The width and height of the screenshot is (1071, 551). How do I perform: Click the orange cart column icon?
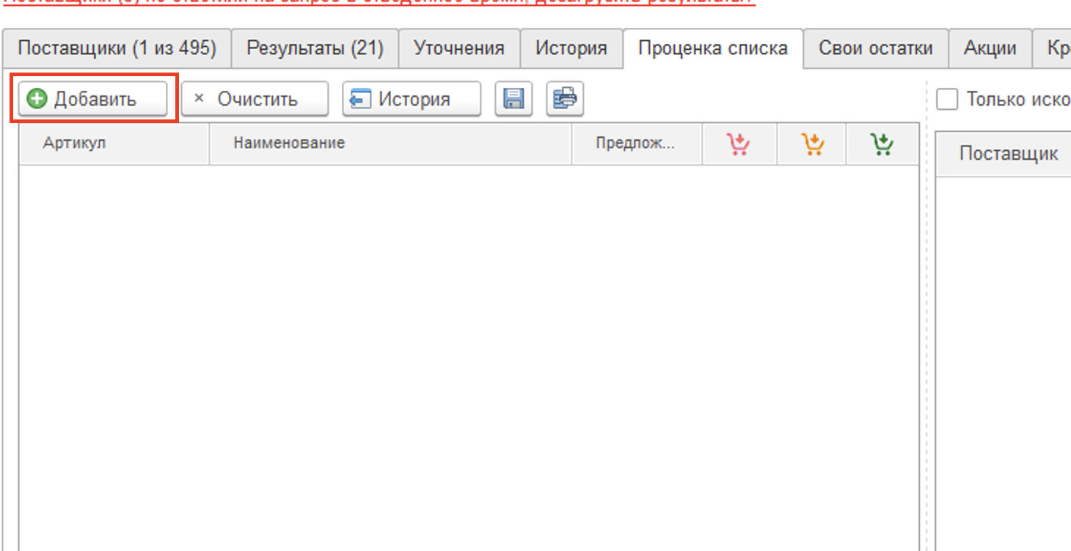coord(811,144)
